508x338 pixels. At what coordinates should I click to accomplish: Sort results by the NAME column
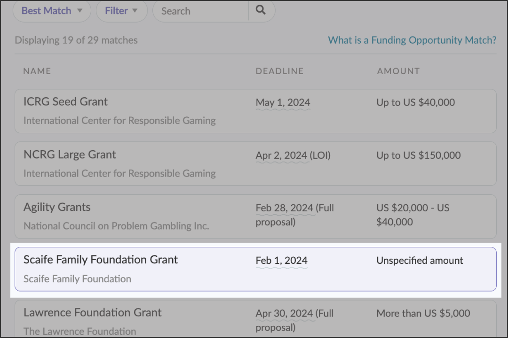(x=37, y=71)
